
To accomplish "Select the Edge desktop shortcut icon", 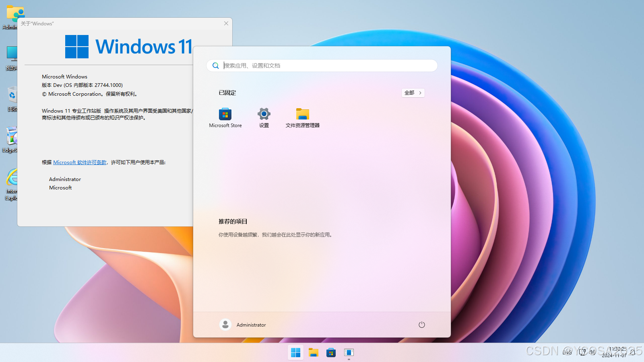I will pos(10,140).
